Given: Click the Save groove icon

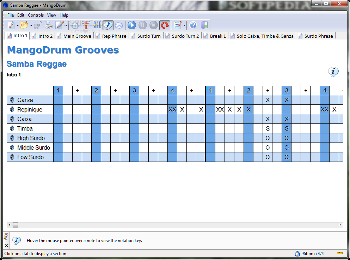Looking at the screenshot, I should 38,25.
